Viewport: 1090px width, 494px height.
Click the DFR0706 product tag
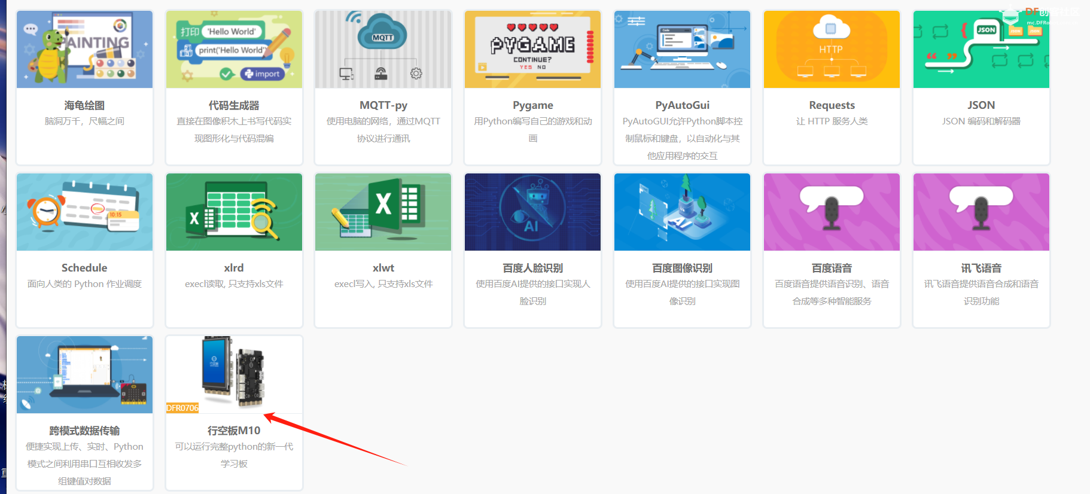coord(182,408)
